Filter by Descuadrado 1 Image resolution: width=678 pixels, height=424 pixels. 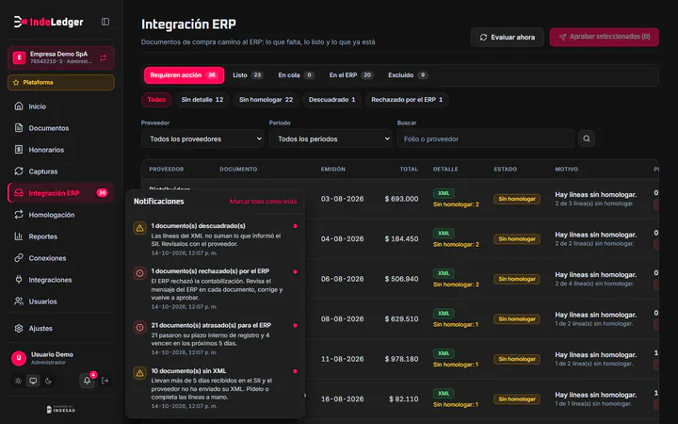(x=332, y=100)
